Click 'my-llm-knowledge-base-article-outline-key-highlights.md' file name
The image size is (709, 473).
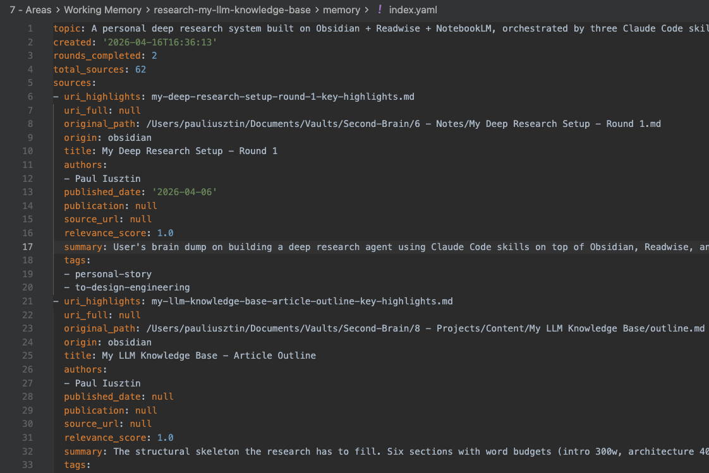pyautogui.click(x=302, y=301)
